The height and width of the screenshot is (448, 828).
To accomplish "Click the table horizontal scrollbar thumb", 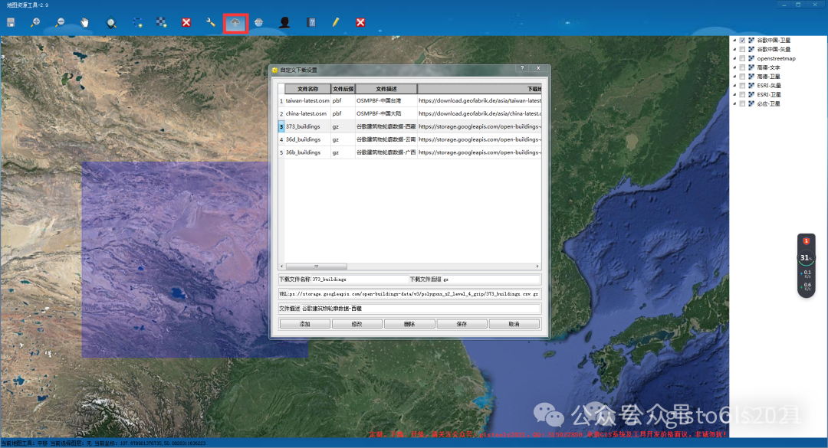I will [x=317, y=267].
